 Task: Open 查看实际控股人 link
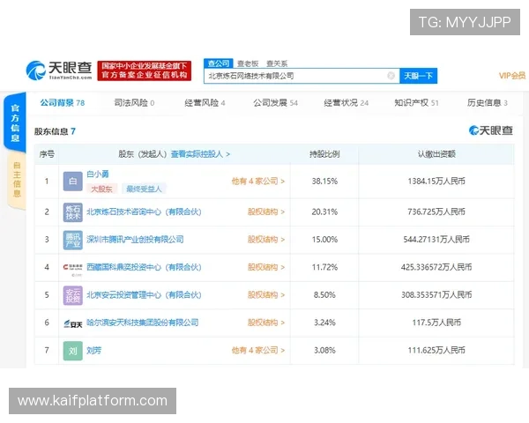point(200,154)
